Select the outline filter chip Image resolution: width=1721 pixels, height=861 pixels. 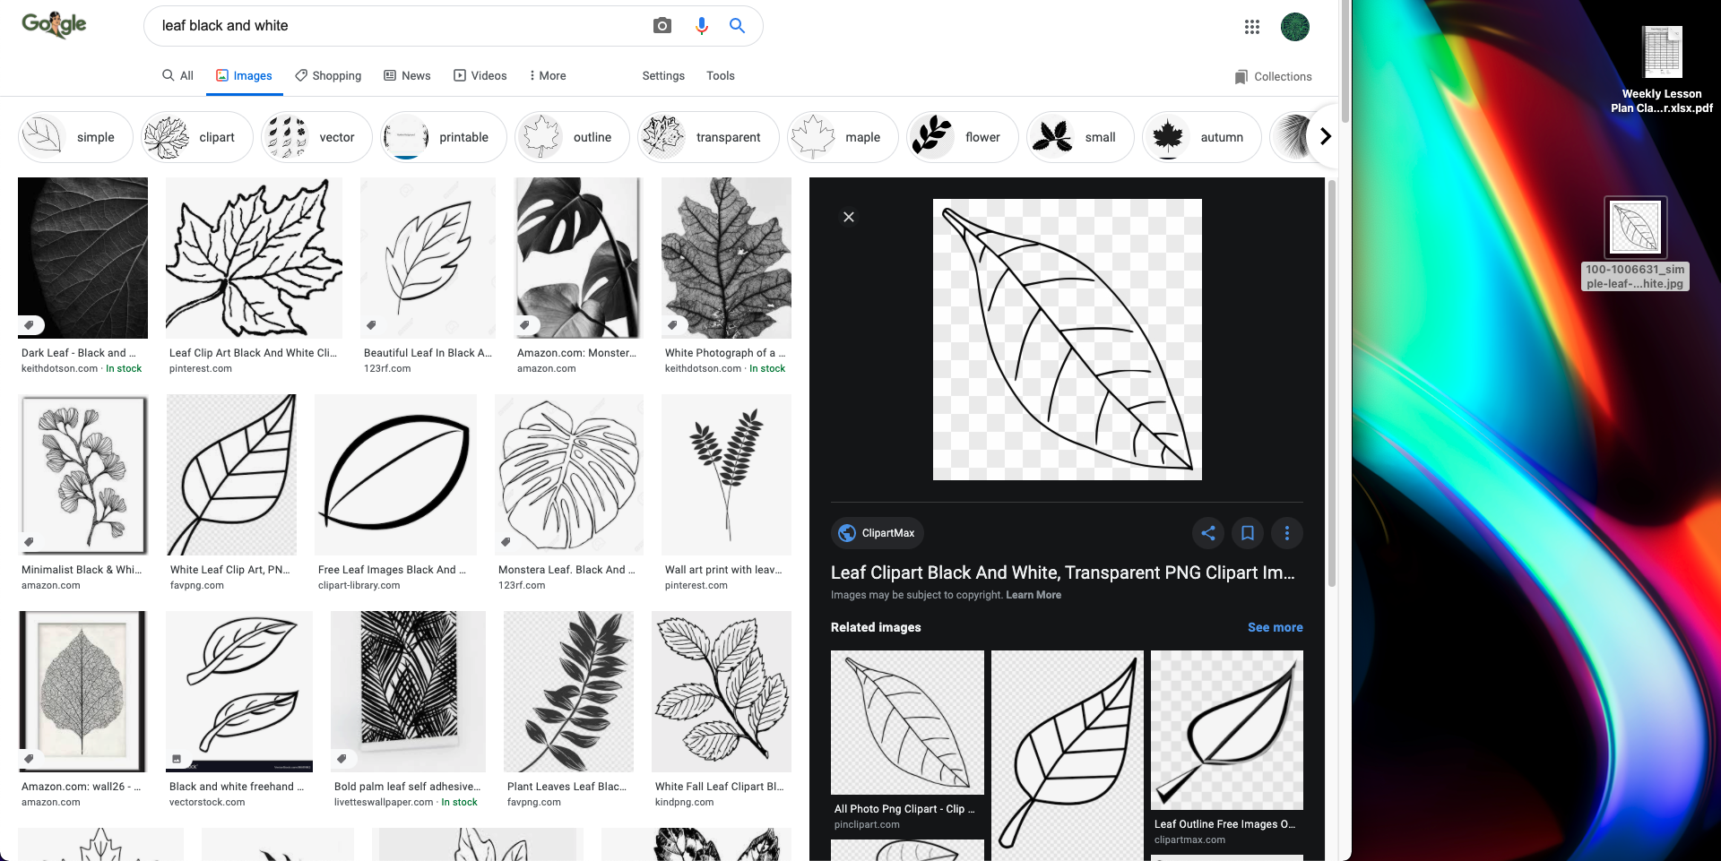click(572, 137)
